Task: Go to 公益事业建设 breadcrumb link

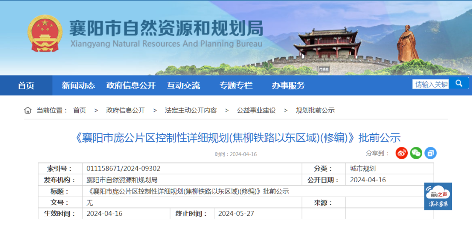Action: (256, 111)
